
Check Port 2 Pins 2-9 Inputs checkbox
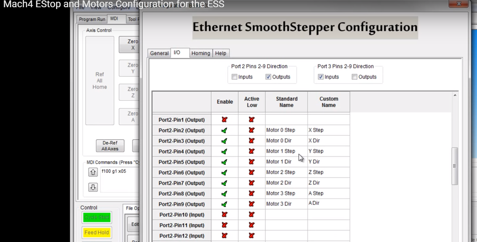click(x=234, y=77)
